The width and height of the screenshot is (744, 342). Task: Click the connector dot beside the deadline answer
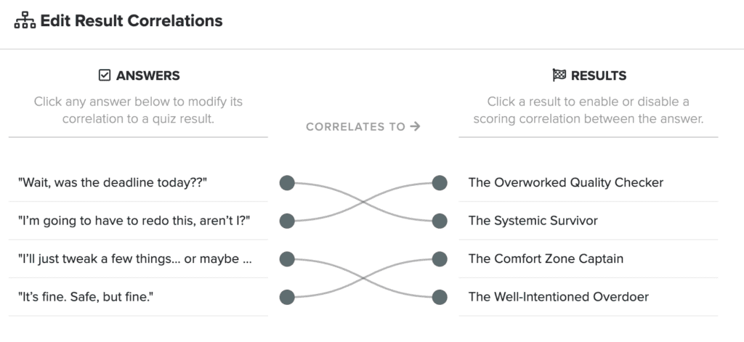pyautogui.click(x=287, y=183)
